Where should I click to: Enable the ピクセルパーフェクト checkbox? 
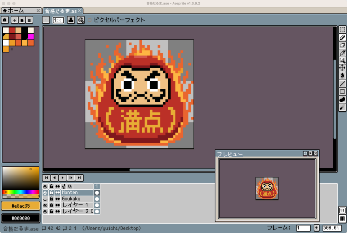pos(89,20)
